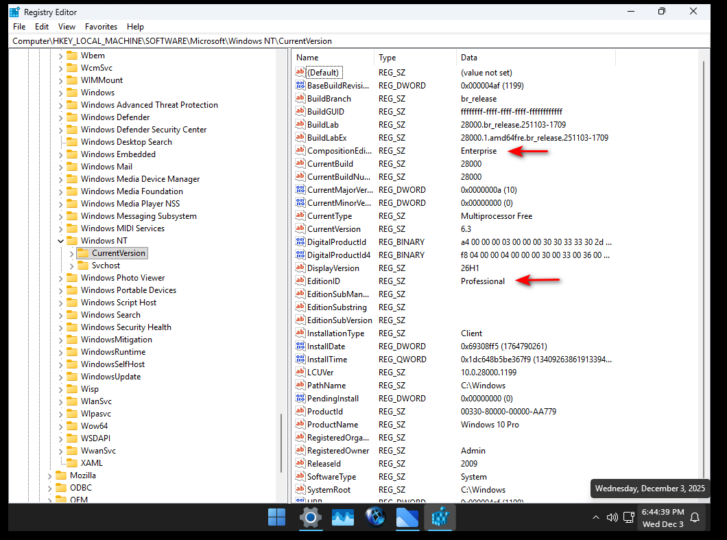Click the WindowsSelfHost folder icon
The width and height of the screenshot is (727, 540).
[x=72, y=364]
